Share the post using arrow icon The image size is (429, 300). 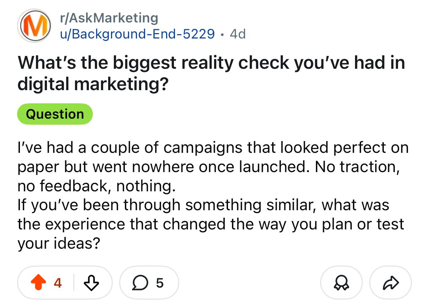[391, 283]
